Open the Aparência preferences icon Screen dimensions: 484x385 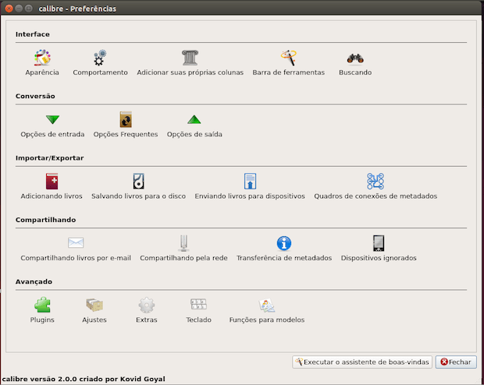42,58
